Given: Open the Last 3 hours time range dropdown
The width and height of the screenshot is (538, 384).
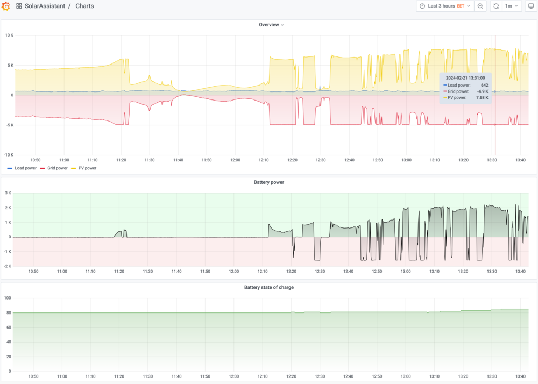Looking at the screenshot, I should tap(445, 6).
